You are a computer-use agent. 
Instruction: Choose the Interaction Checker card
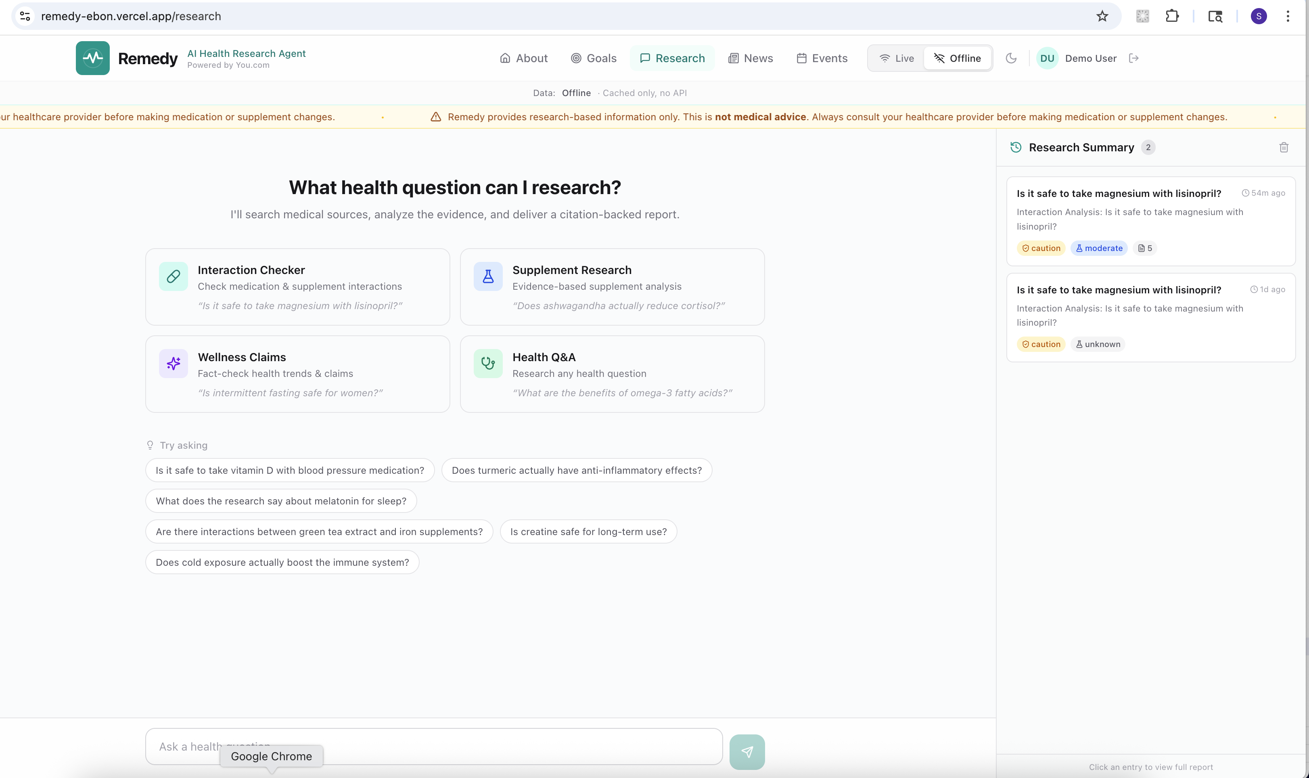(297, 287)
